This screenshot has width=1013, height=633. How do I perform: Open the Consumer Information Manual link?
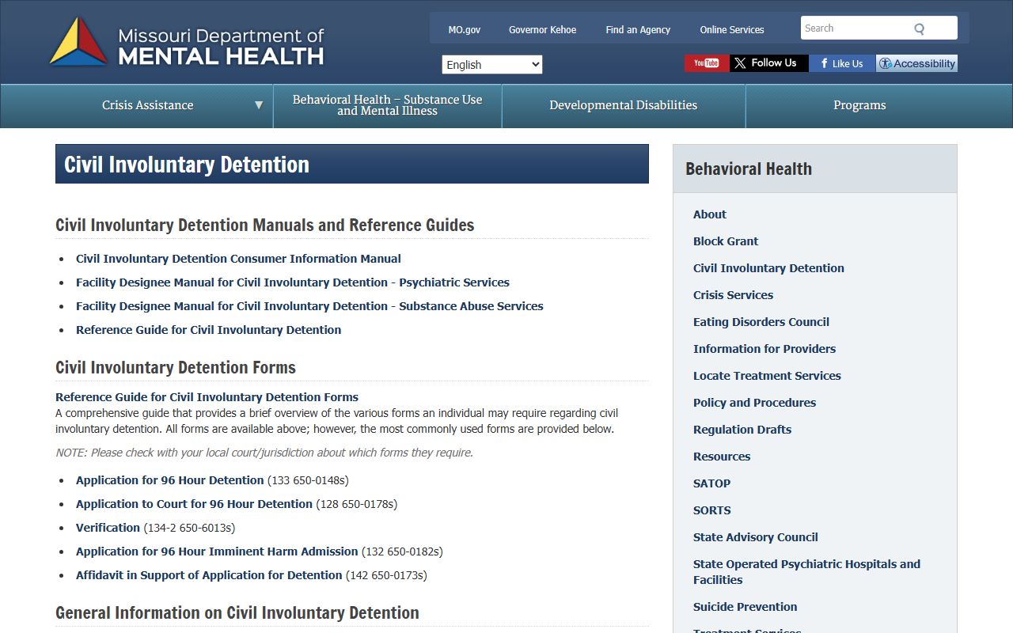pyautogui.click(x=238, y=259)
